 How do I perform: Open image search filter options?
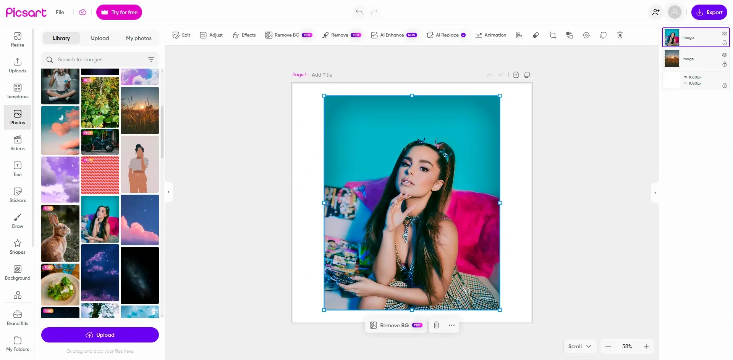(x=151, y=59)
